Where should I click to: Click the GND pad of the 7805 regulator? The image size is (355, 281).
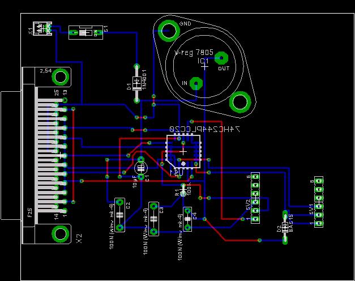[169, 31]
